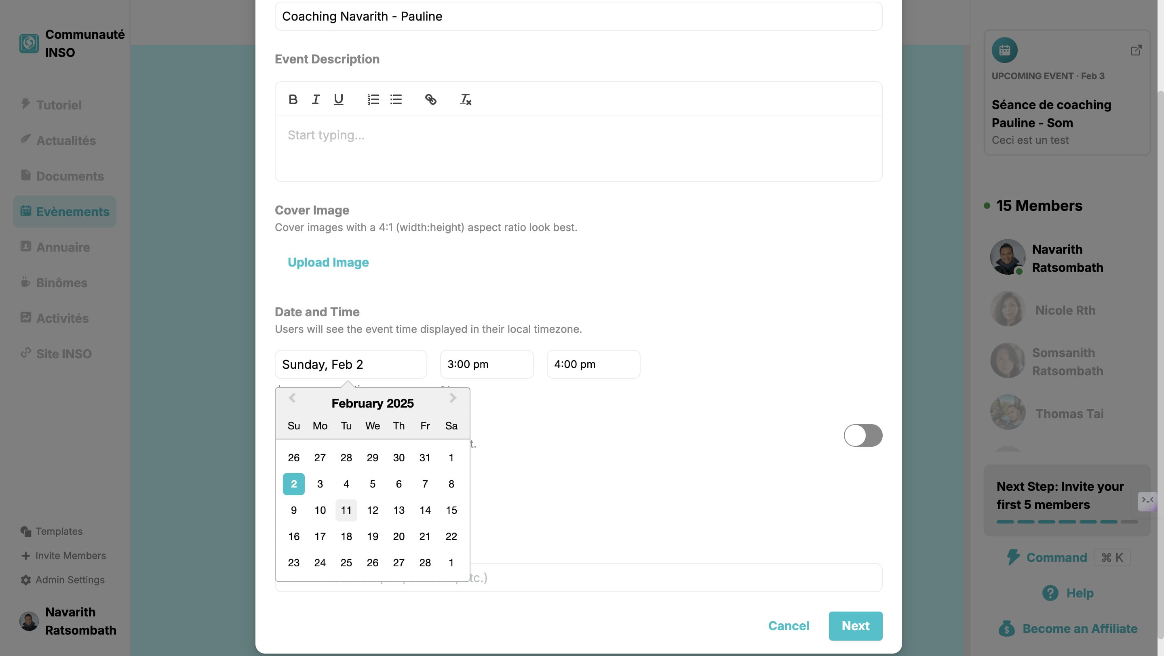Go to the previous month in calendar
The image size is (1164, 656).
click(x=292, y=398)
